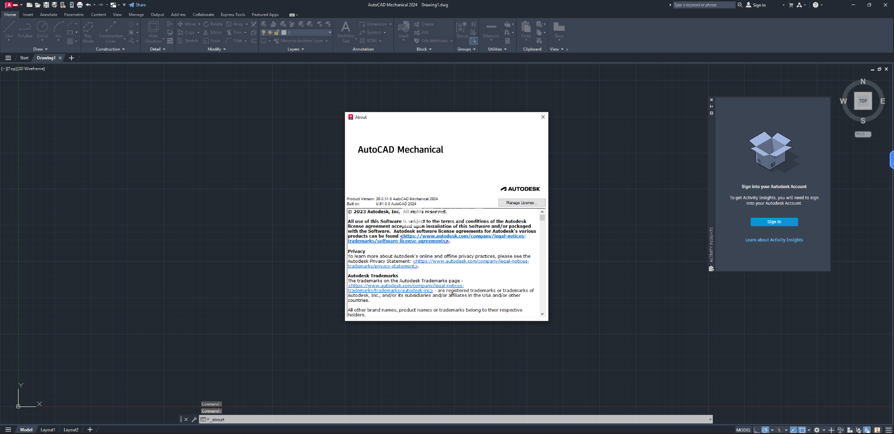Open the Learn about Activity Insights link

(x=774, y=240)
